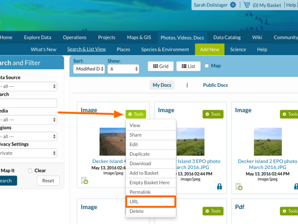Open the Community nav item

285,37
